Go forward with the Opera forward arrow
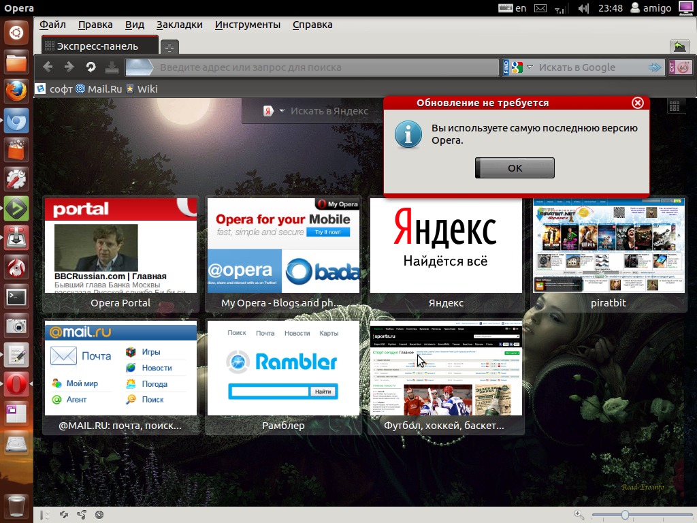The width and height of the screenshot is (697, 523). 69,67
